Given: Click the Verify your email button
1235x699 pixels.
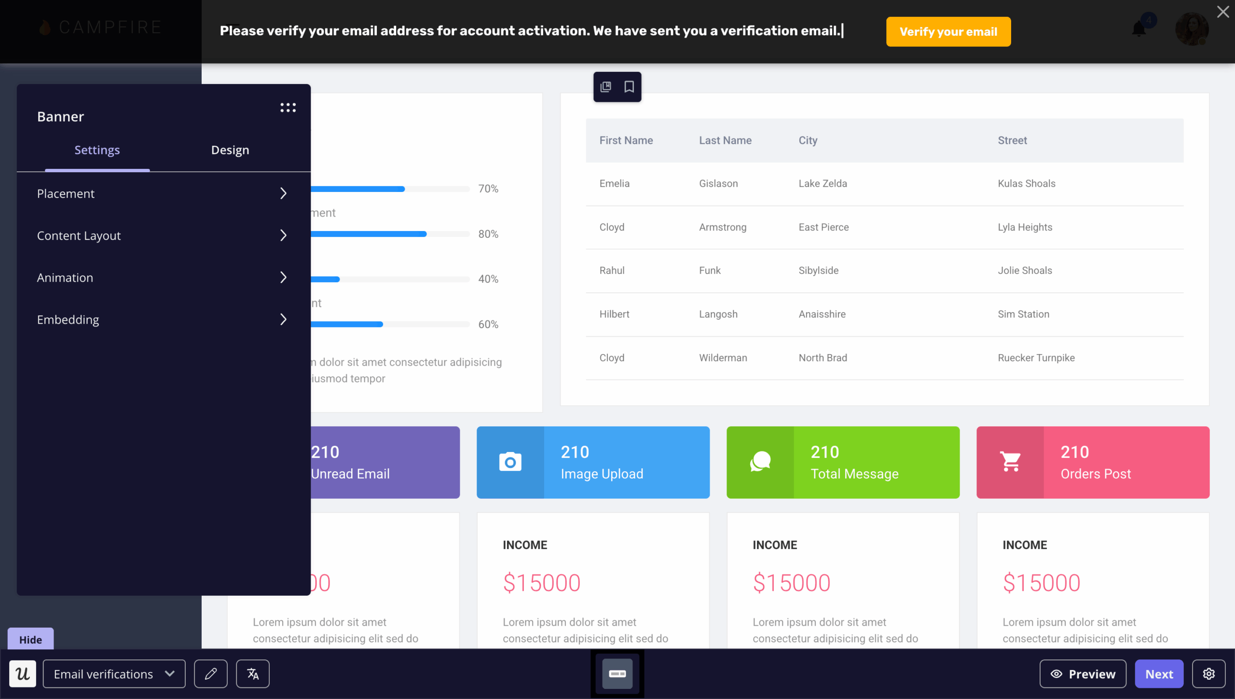Looking at the screenshot, I should 947,31.
